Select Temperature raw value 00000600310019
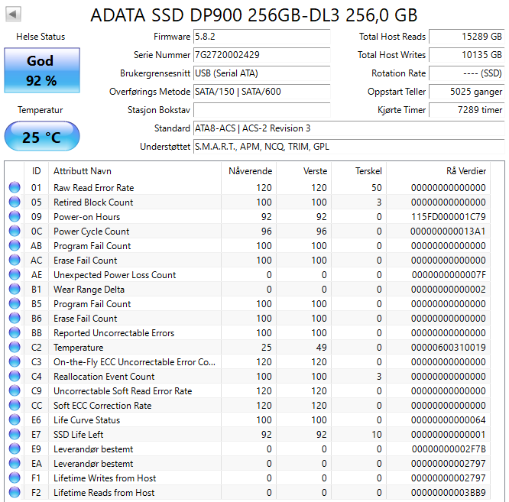Viewport: 509px width, 502px height. click(x=449, y=348)
